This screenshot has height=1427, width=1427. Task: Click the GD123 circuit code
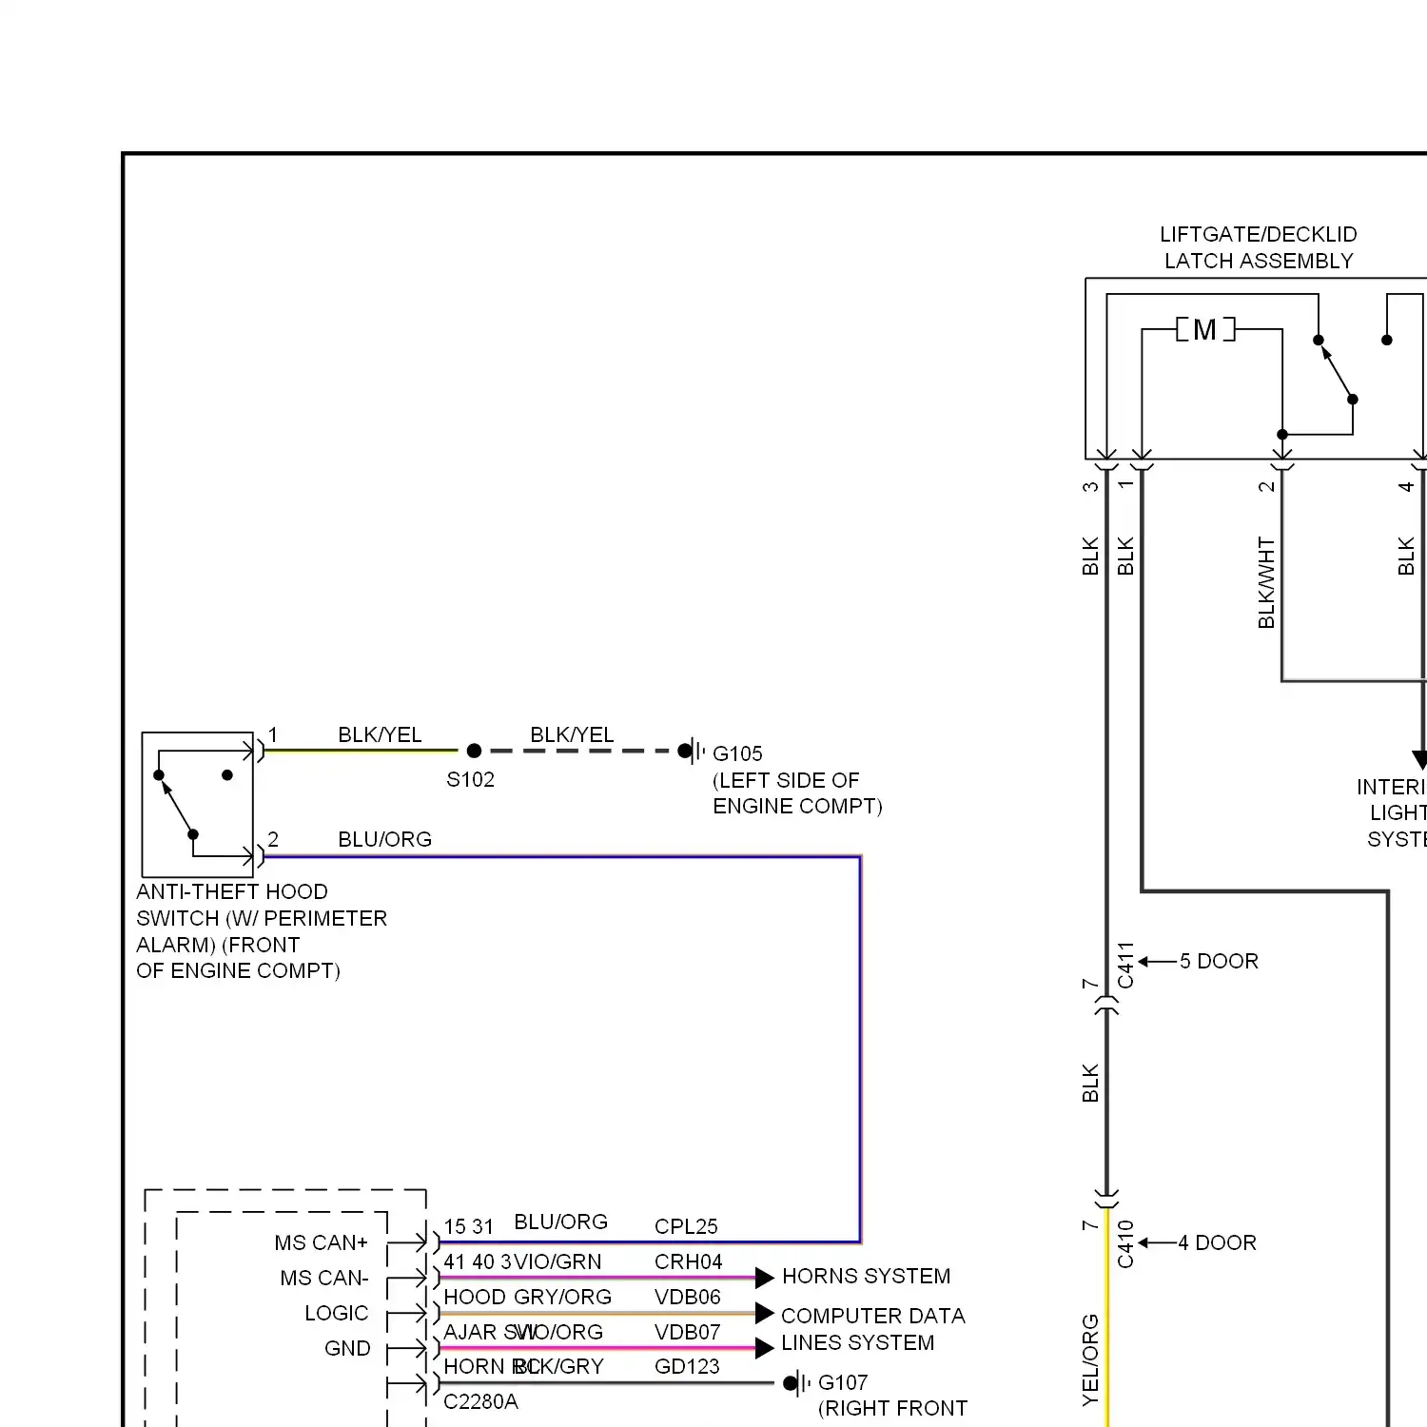pos(687,1366)
